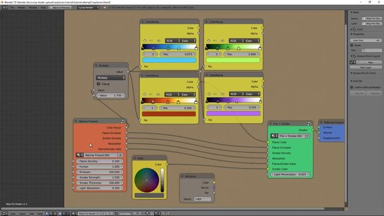Add a color stop in orange ColorRamp

(x=145, y=94)
